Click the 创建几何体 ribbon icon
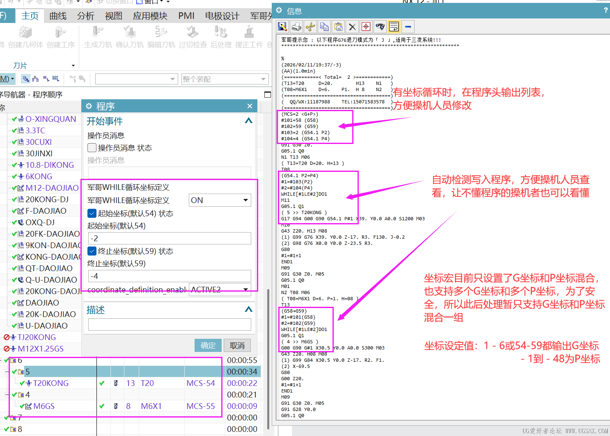 click(x=25, y=32)
